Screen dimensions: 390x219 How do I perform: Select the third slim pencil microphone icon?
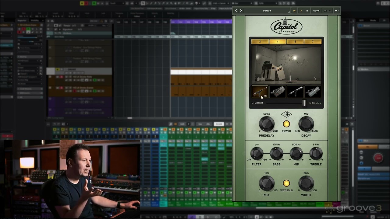pos(295,92)
